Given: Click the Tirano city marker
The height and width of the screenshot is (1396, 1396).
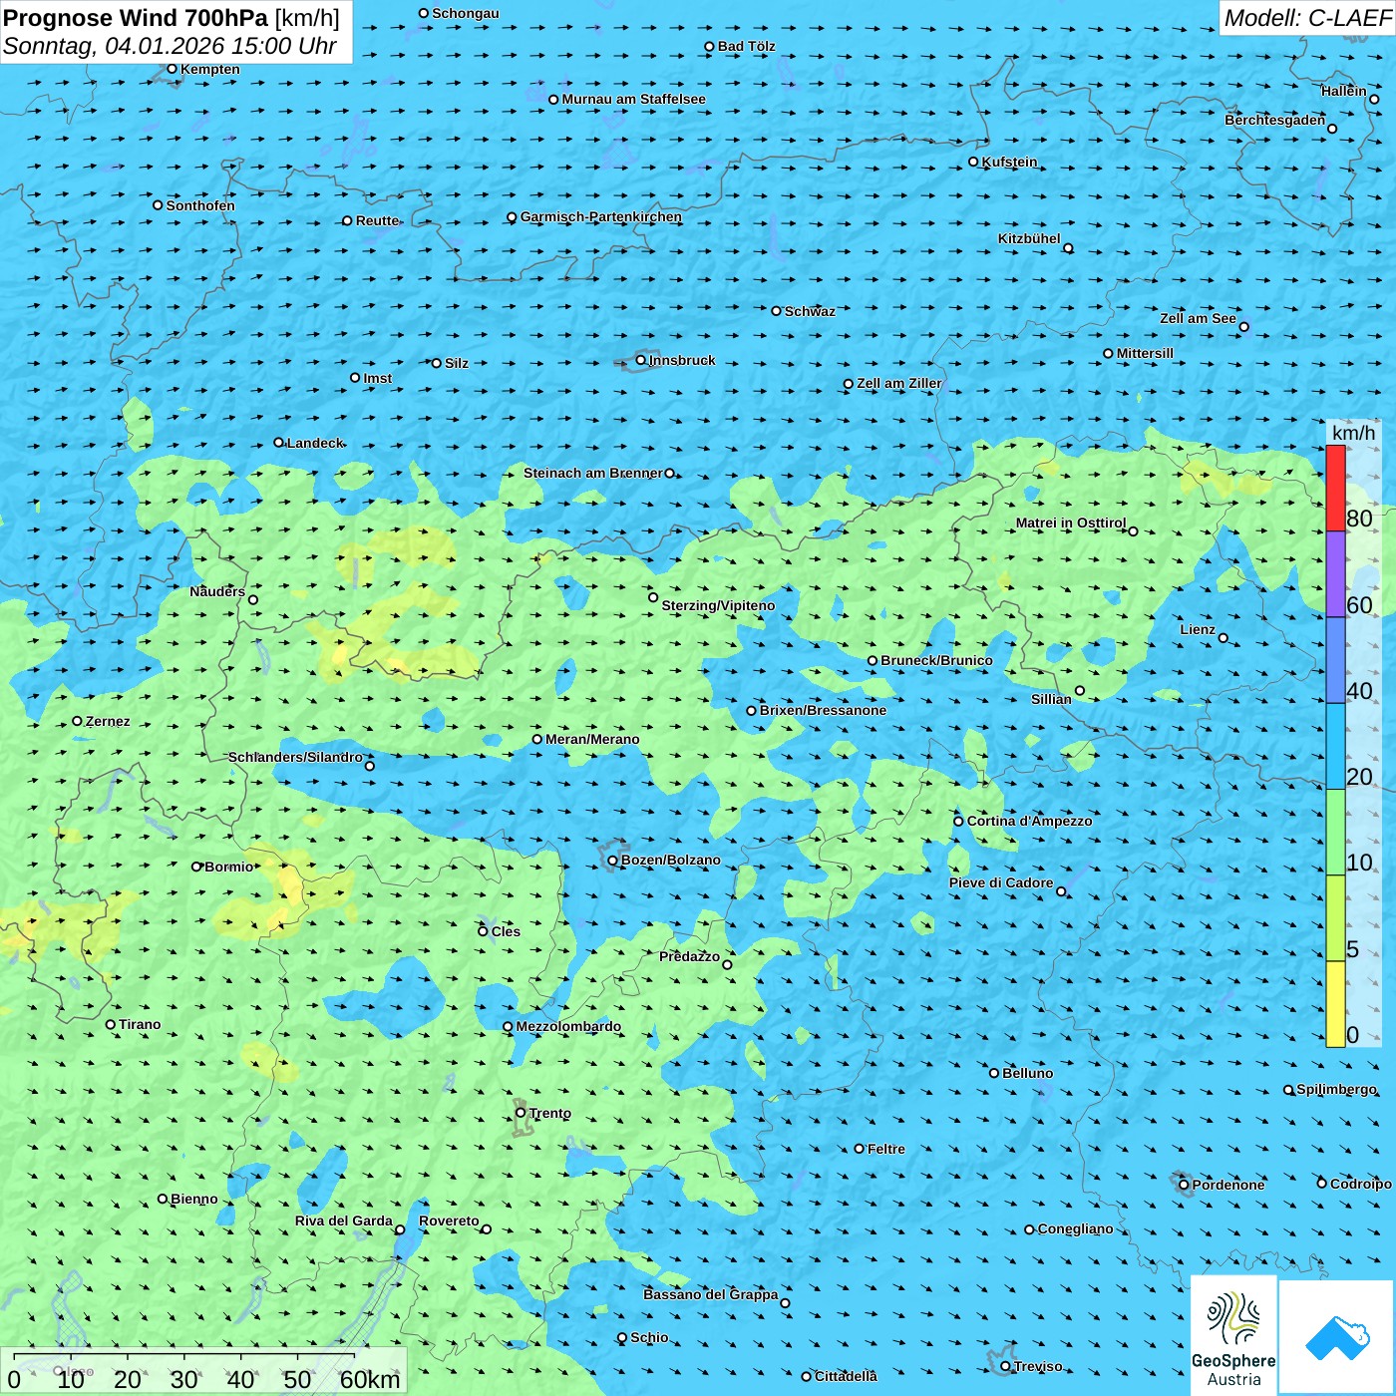Looking at the screenshot, I should [x=111, y=1024].
